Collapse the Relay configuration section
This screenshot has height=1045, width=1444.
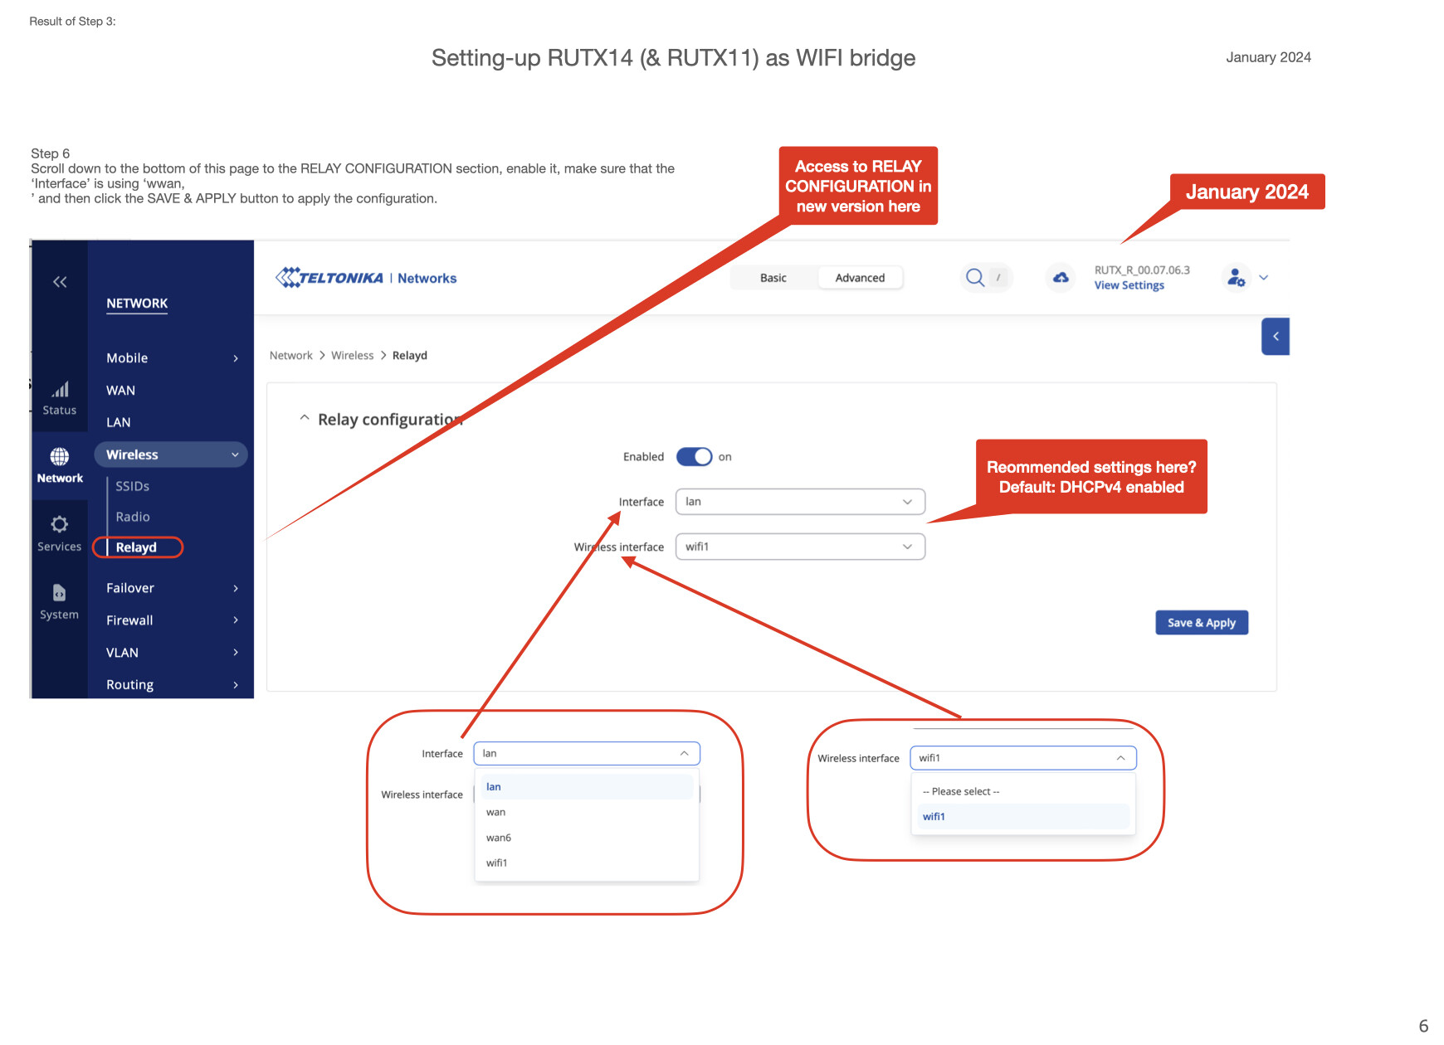tap(305, 419)
